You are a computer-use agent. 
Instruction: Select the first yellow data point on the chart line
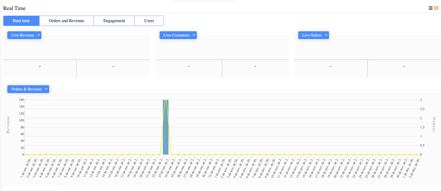pyautogui.click(x=28, y=155)
